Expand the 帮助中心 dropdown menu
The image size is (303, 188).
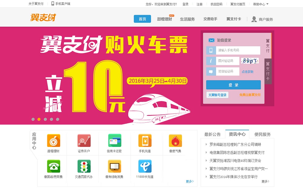click(x=261, y=4)
